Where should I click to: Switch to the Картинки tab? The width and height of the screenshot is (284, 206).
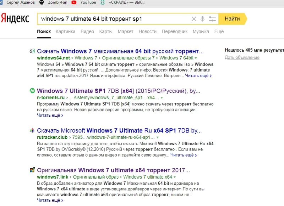65,32
